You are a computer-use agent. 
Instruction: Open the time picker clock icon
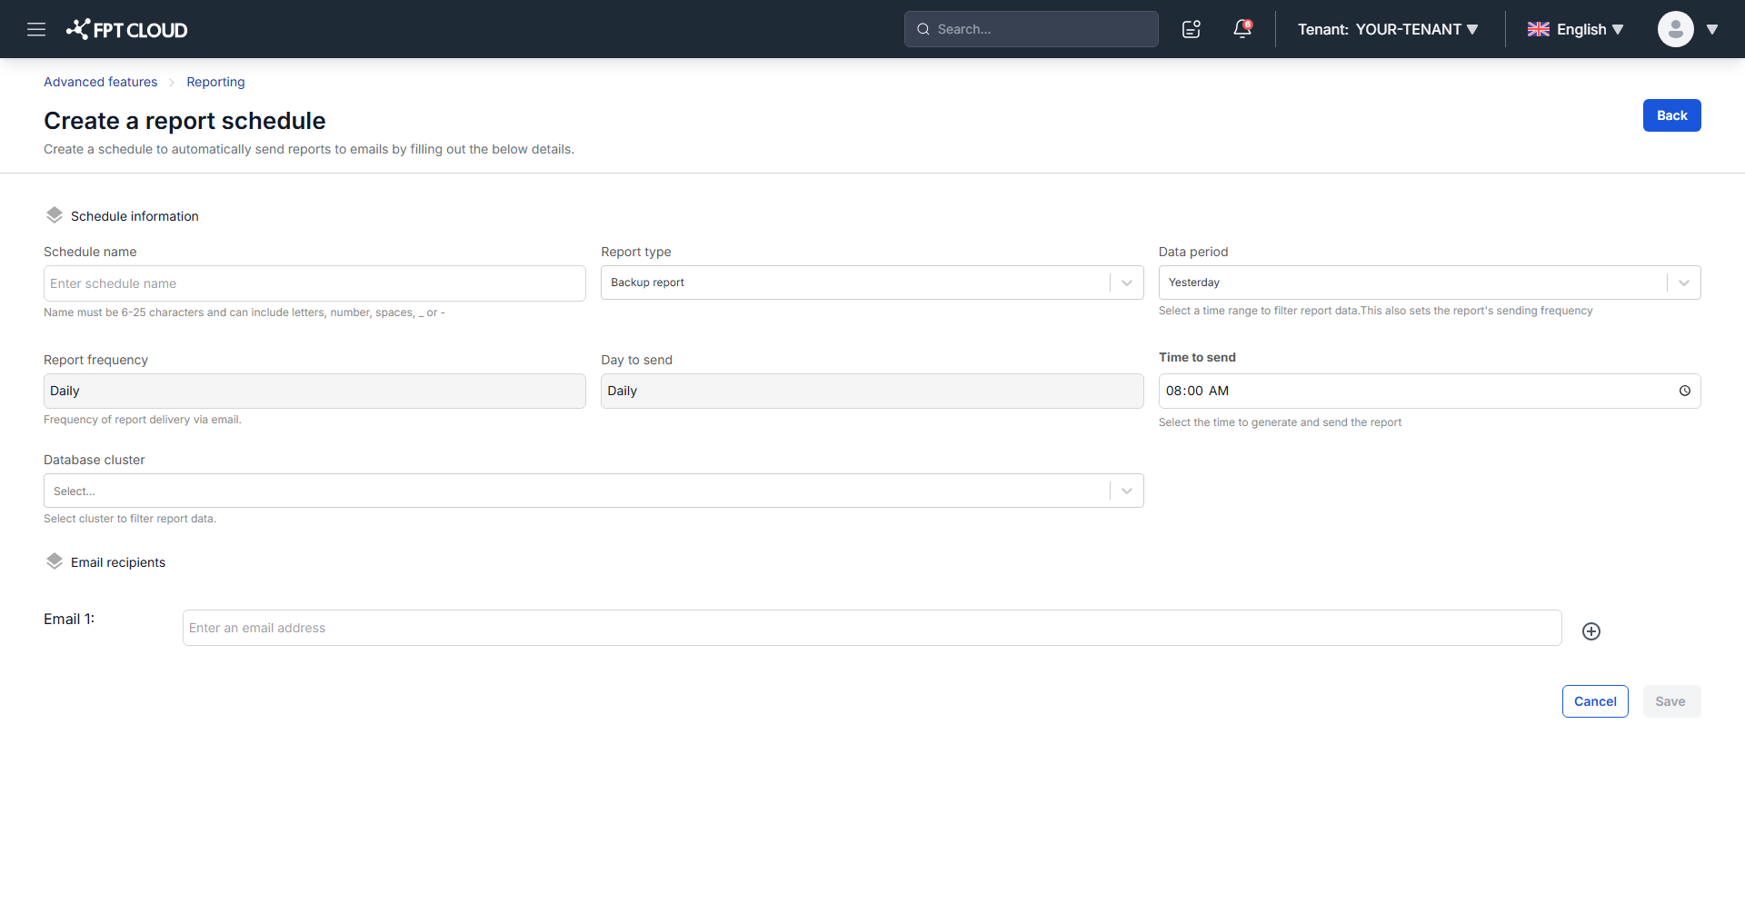1685,391
